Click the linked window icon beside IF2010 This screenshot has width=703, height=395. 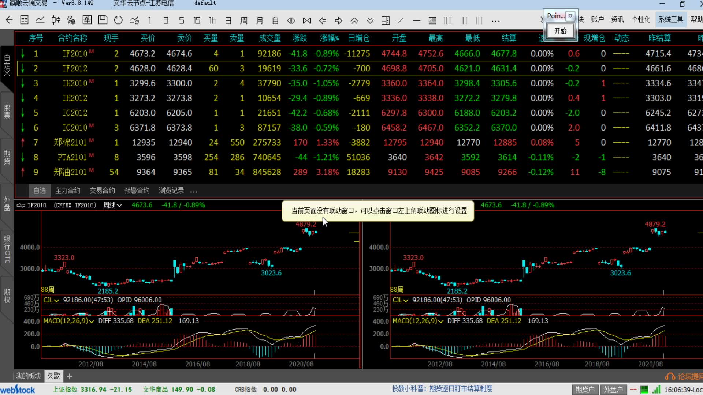21,206
